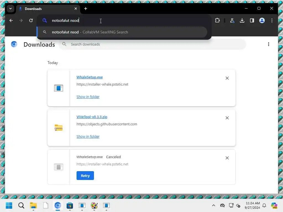Switch to the Chromium taskbar icon
This screenshot has width=283, height=212.
point(58,205)
